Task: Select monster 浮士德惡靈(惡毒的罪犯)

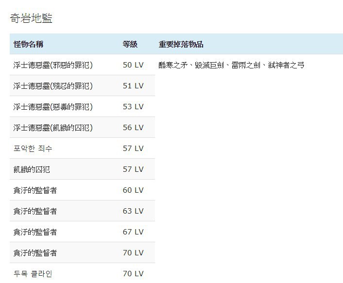Action: point(53,107)
